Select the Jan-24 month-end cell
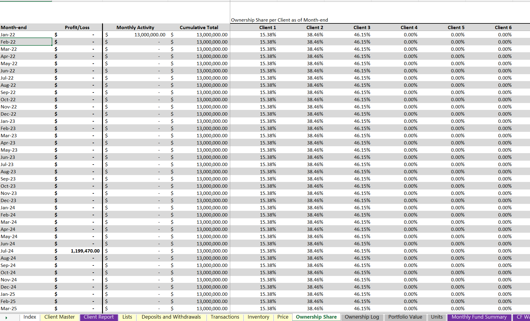The height and width of the screenshot is (321, 530). click(x=26, y=207)
